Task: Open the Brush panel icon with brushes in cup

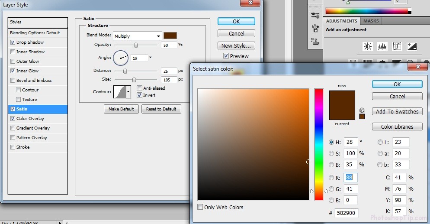Action: click(315, 28)
